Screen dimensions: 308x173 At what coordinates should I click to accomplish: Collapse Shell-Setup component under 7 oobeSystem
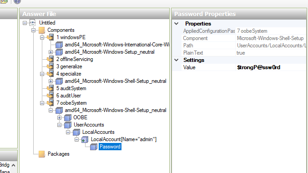[x=50, y=110]
